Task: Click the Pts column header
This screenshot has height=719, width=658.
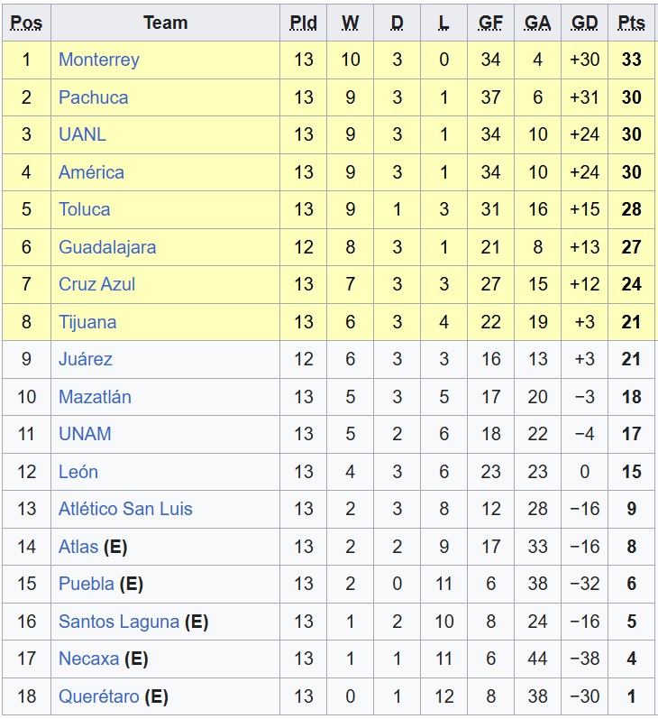Action: [632, 23]
